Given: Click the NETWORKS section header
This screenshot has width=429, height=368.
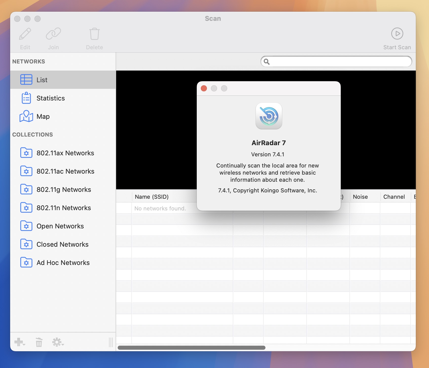Looking at the screenshot, I should coord(29,61).
